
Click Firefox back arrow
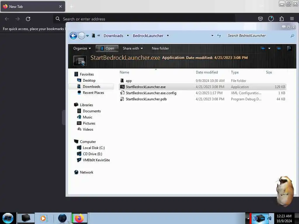7,19
